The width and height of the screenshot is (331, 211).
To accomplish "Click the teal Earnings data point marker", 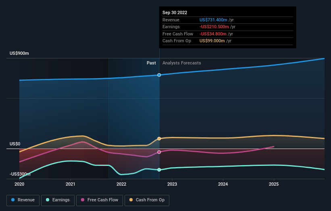I will [x=159, y=170].
